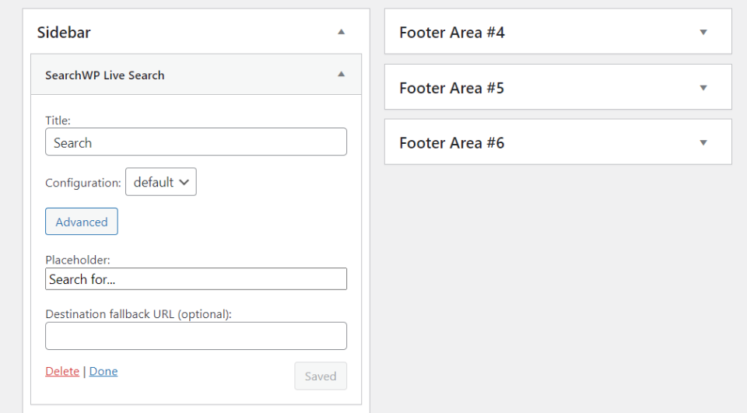The width and height of the screenshot is (747, 413).
Task: Select the Destination fallback URL field
Action: [196, 336]
